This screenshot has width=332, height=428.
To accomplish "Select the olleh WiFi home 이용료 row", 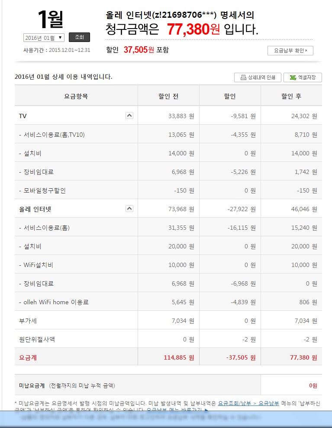I will (x=54, y=302).
